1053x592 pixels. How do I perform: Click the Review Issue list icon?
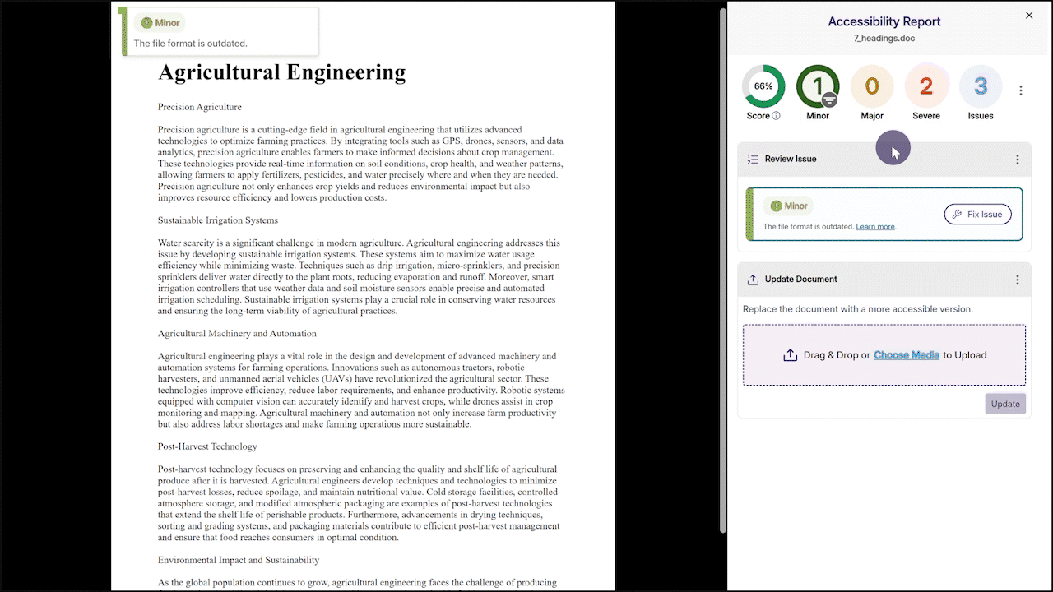click(x=753, y=160)
